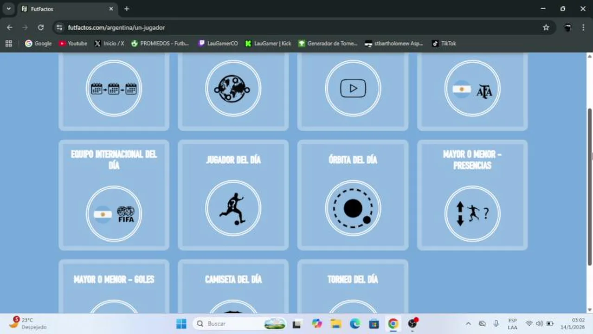
Task: Open Torneo del Día card
Action: 353,286
